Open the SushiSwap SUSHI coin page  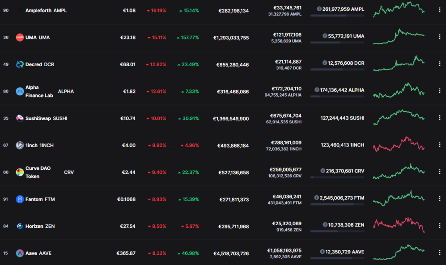47,118
